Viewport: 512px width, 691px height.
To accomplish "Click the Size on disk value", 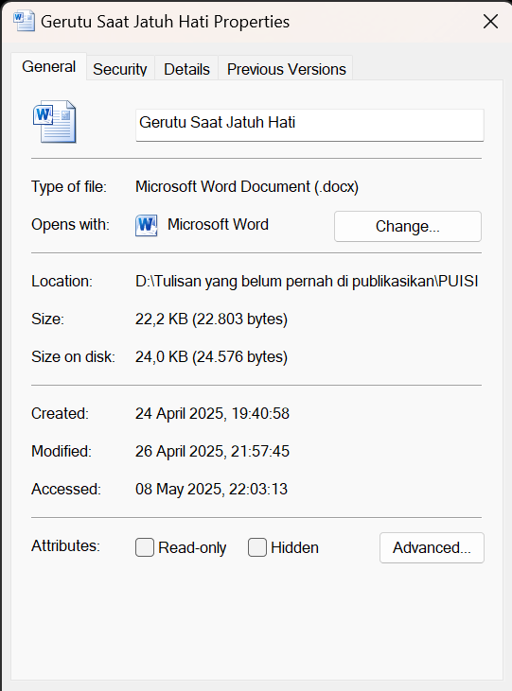I will click(x=211, y=356).
